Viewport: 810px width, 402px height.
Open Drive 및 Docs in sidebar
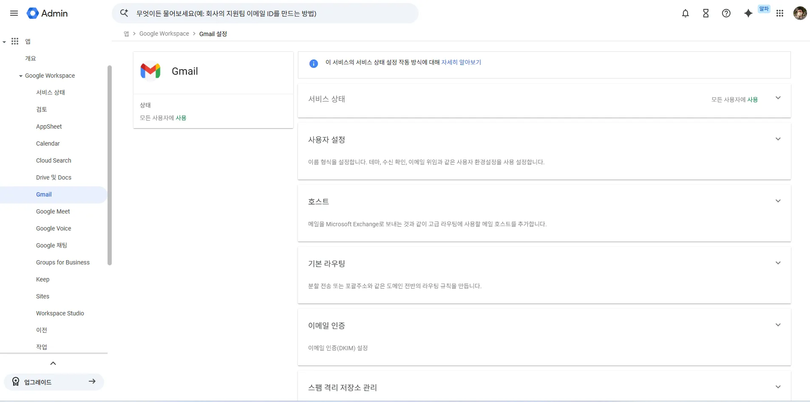coord(54,177)
